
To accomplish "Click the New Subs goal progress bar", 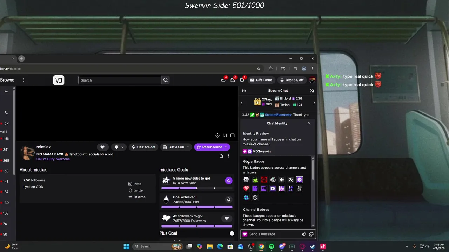I will pos(197,188).
